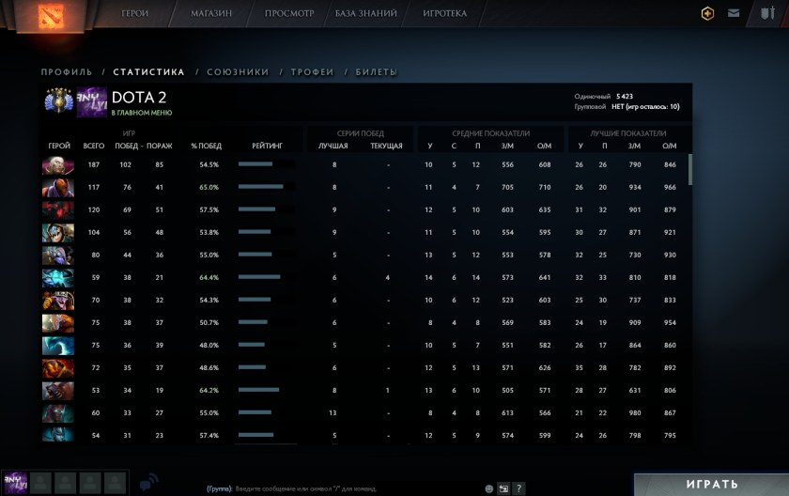Click the rating bar in the 64.4% row
Viewport: 789px width, 496px height.
click(259, 277)
